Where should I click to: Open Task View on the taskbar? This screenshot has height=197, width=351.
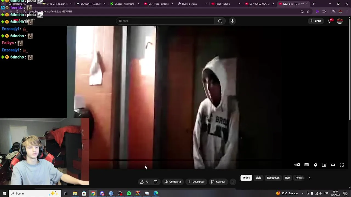pyautogui.click(x=66, y=193)
